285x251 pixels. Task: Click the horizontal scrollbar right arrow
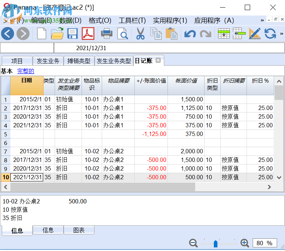(x=270, y=187)
